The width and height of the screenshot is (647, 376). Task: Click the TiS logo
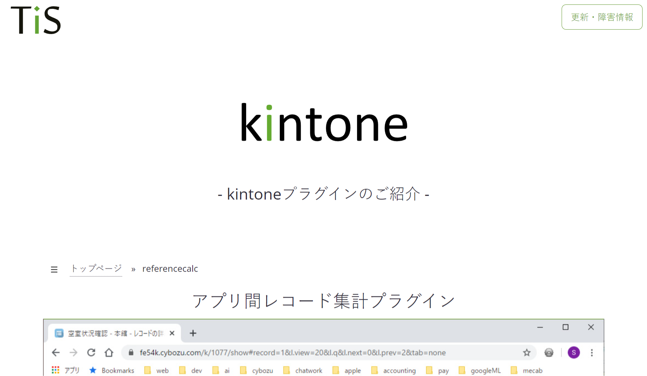[x=36, y=20]
